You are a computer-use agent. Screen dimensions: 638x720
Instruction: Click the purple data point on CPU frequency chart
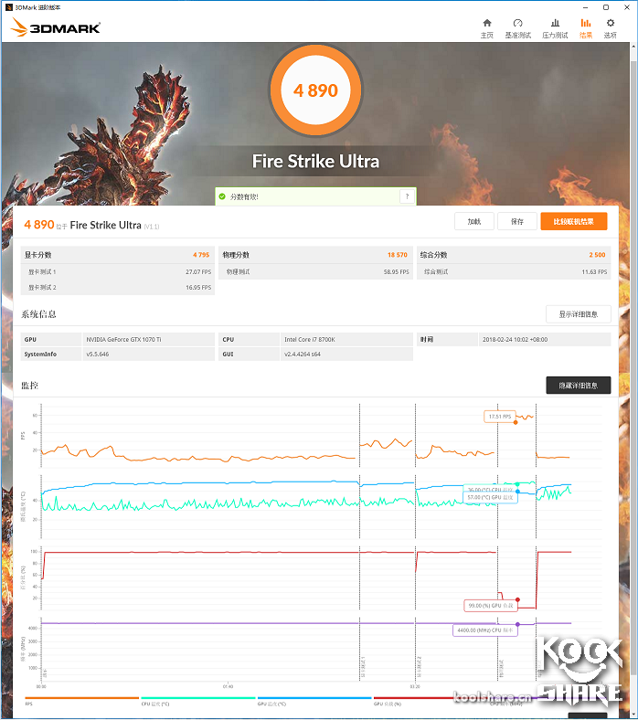[517, 624]
